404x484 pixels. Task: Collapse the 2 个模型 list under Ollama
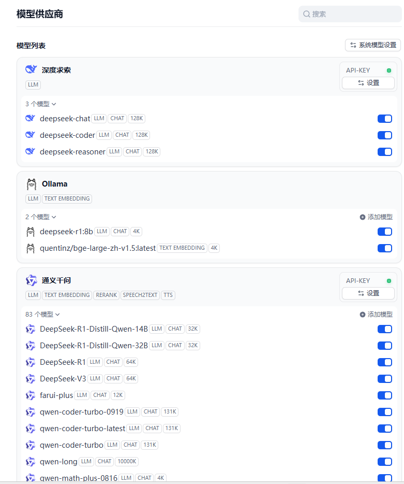(41, 217)
